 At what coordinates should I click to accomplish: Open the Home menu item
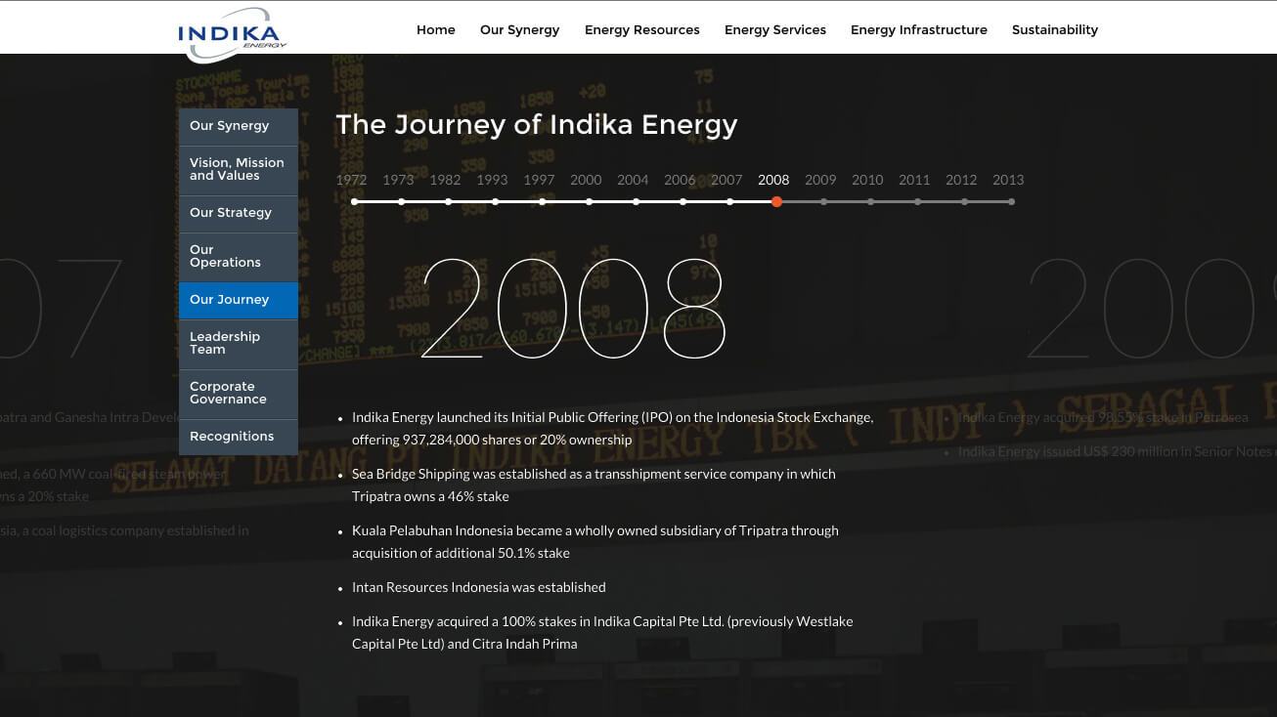click(x=436, y=29)
